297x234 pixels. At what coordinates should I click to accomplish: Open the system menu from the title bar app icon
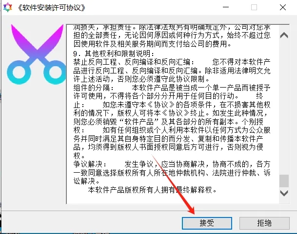click(8, 8)
